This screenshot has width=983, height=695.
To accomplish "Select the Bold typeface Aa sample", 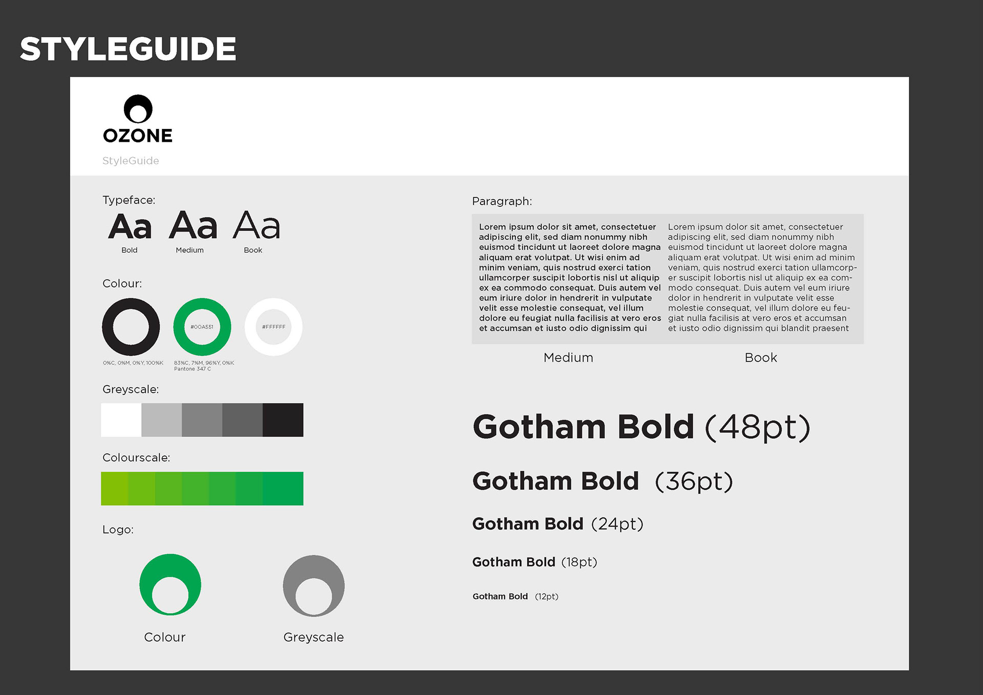I will (x=130, y=226).
